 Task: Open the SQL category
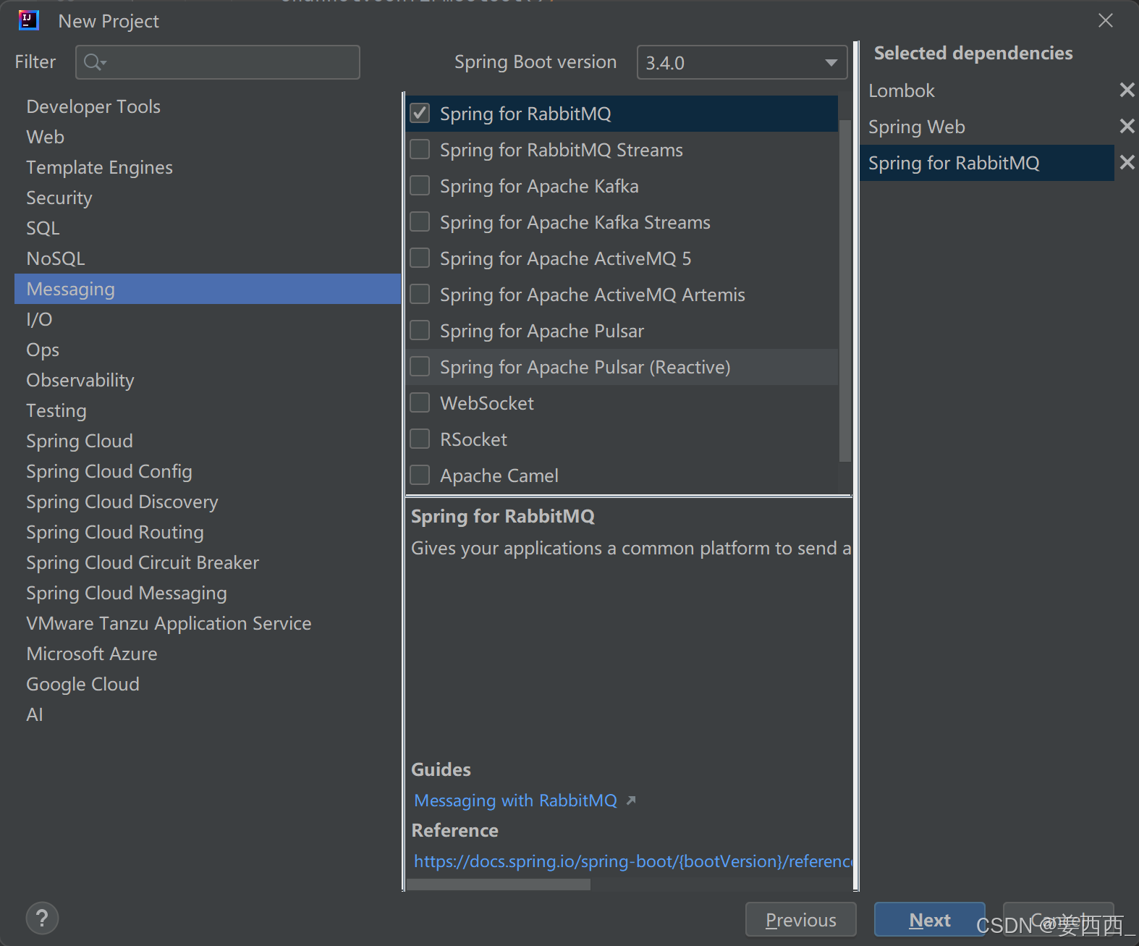click(208, 228)
